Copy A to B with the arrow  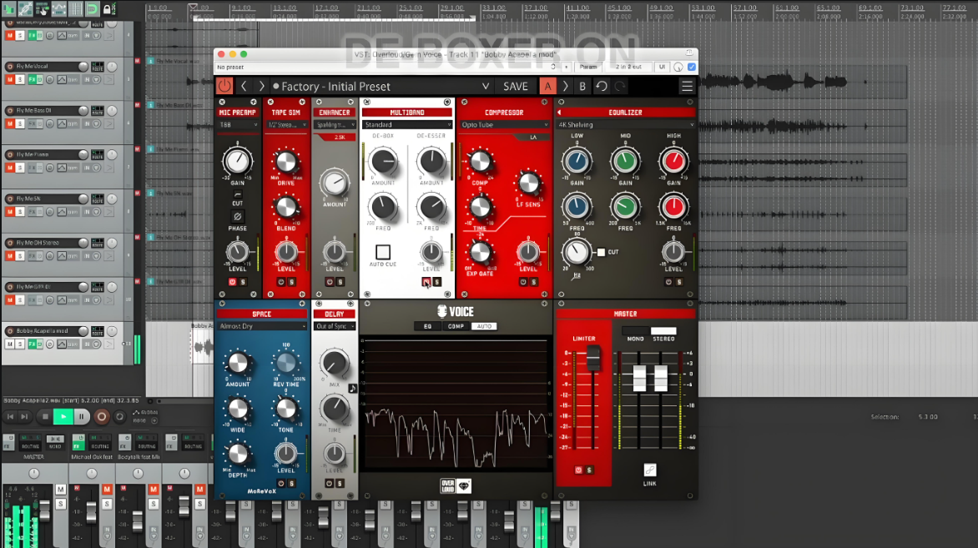(565, 86)
